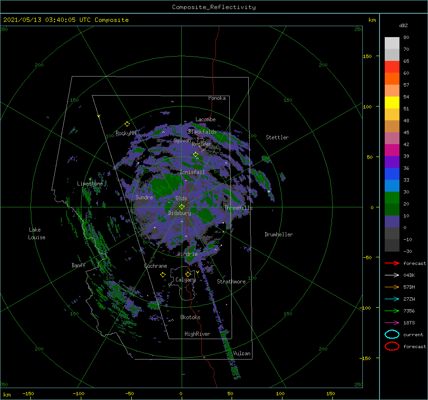Click the green 7356 arrow icon
Screen dimensions: 428x400
coord(392,311)
